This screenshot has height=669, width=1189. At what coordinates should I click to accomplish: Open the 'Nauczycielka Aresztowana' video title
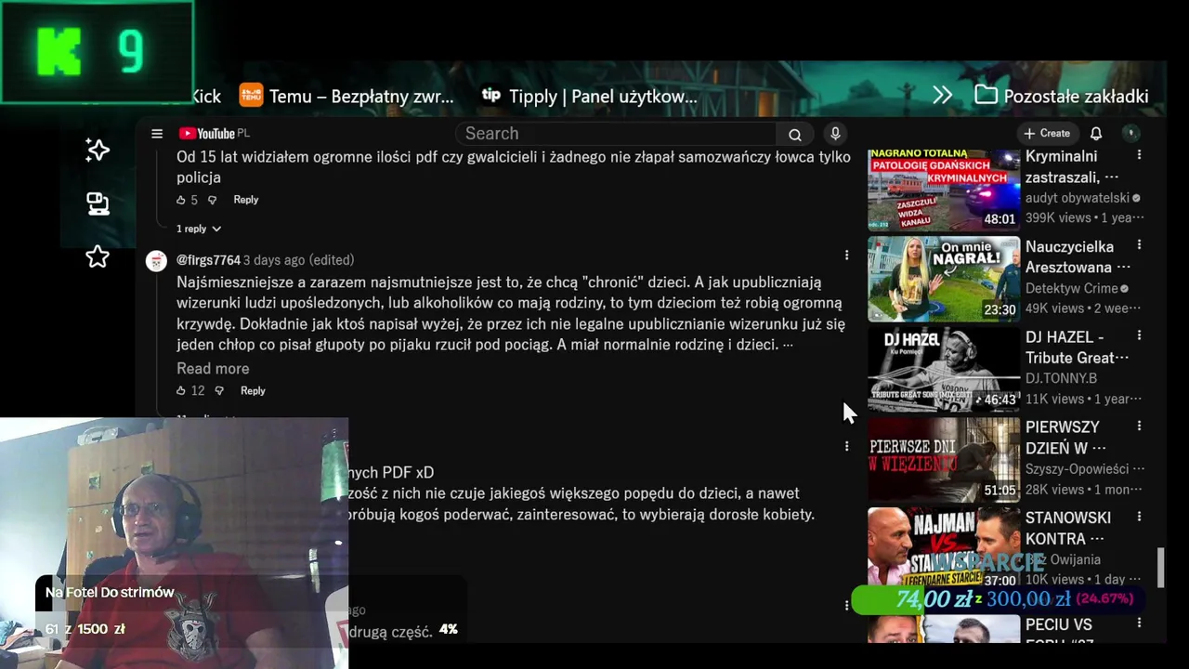tap(1077, 256)
